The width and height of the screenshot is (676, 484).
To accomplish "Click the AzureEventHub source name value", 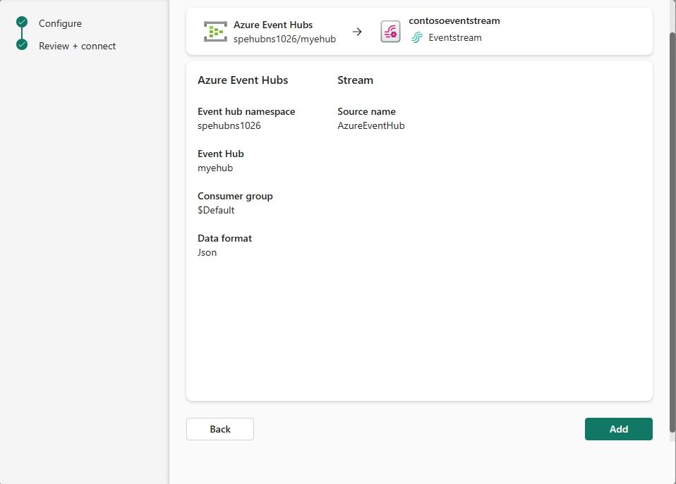I will [x=371, y=125].
